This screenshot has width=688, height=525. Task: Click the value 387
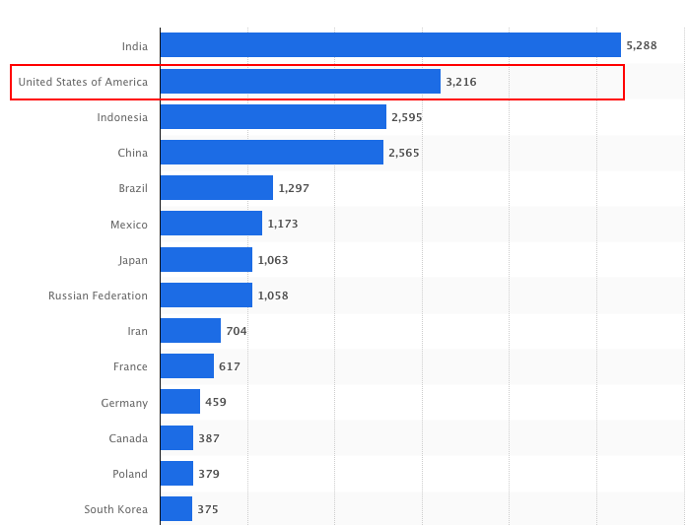(x=209, y=438)
